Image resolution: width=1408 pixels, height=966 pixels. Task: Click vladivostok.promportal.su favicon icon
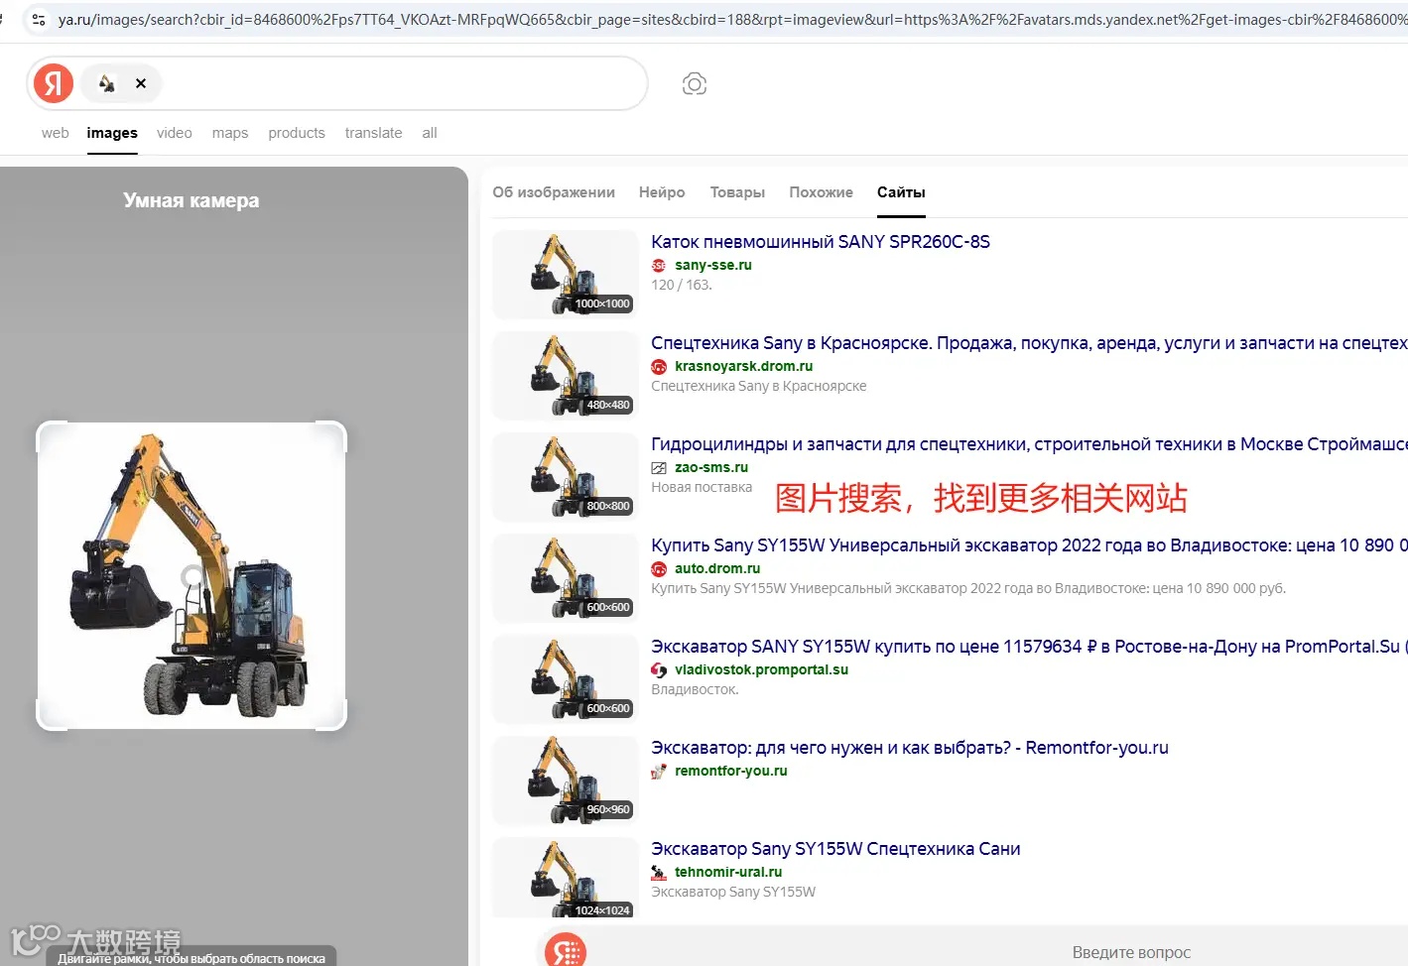tap(659, 670)
